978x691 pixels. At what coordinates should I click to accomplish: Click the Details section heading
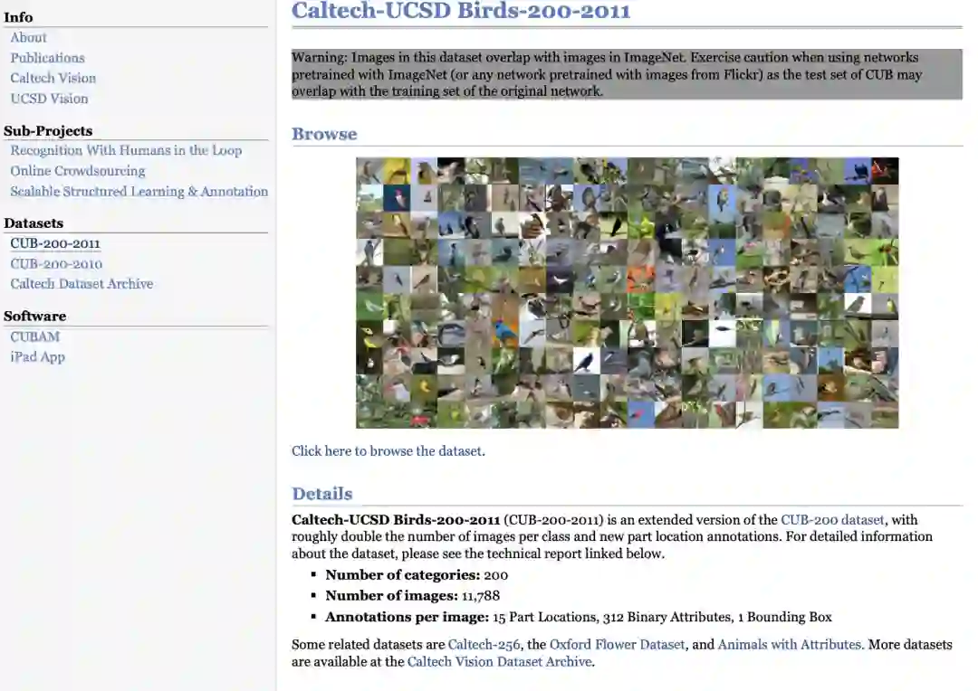point(321,494)
